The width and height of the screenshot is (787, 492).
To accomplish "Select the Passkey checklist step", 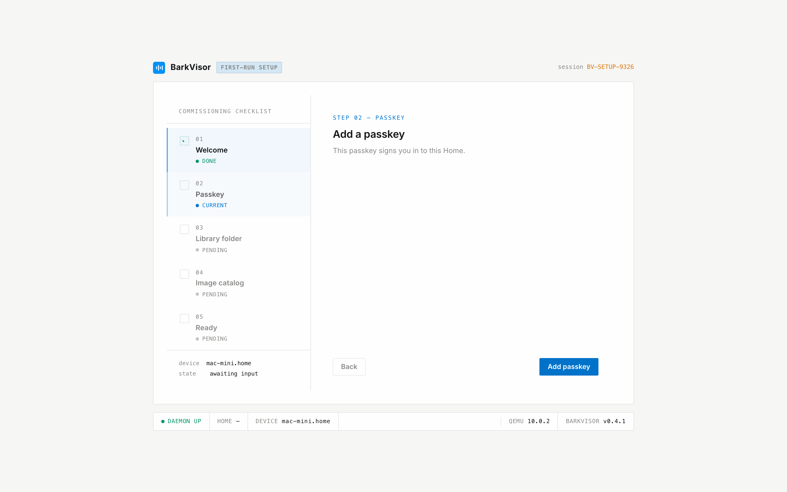I will [x=239, y=194].
